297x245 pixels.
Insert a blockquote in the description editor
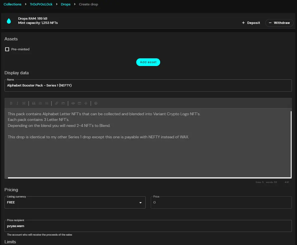(34, 103)
